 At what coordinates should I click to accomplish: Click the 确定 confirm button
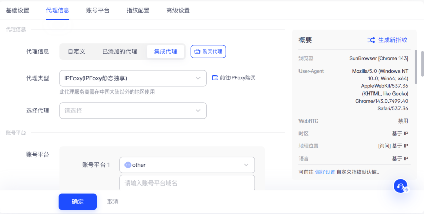click(78, 202)
